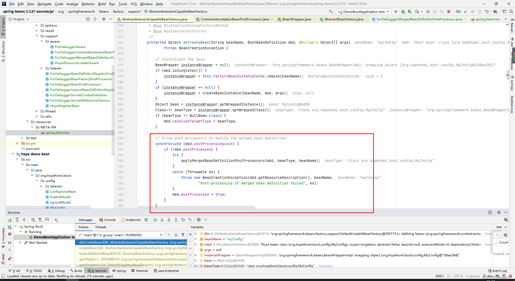
Task: Expand the mbd variable in Variables pane
Action: 196,245
